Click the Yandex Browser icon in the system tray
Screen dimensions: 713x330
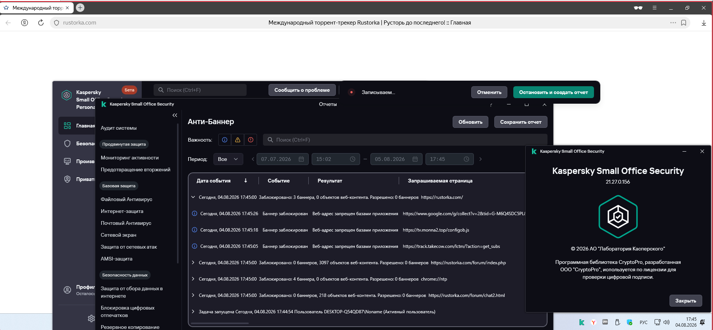[x=594, y=322]
